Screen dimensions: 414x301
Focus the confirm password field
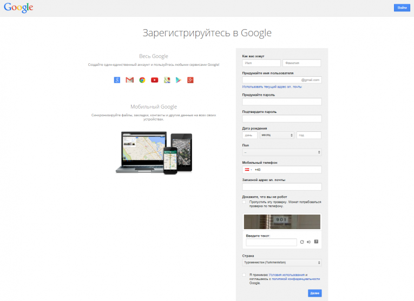[x=282, y=118]
